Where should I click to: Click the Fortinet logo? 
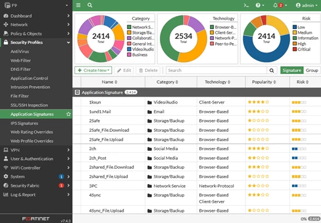(36, 219)
